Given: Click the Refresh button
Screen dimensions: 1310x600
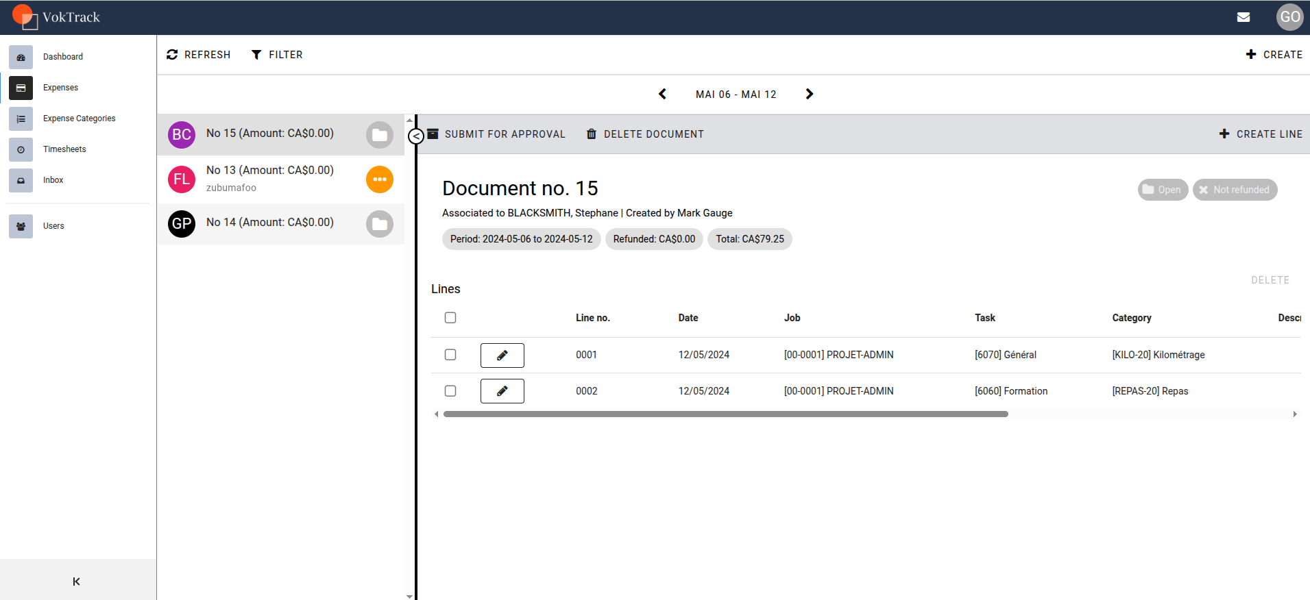Looking at the screenshot, I should 199,55.
